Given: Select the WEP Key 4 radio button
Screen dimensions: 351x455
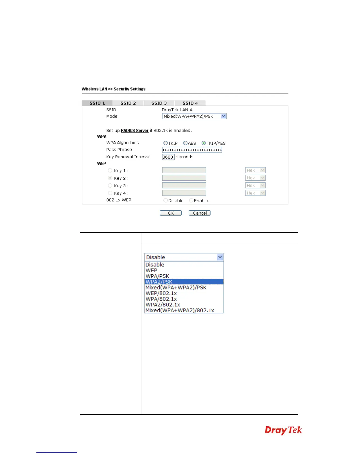Looking at the screenshot, I should [110, 193].
